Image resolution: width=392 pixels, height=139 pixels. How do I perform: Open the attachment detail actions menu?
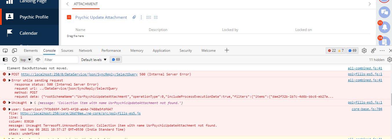(x=141, y=17)
